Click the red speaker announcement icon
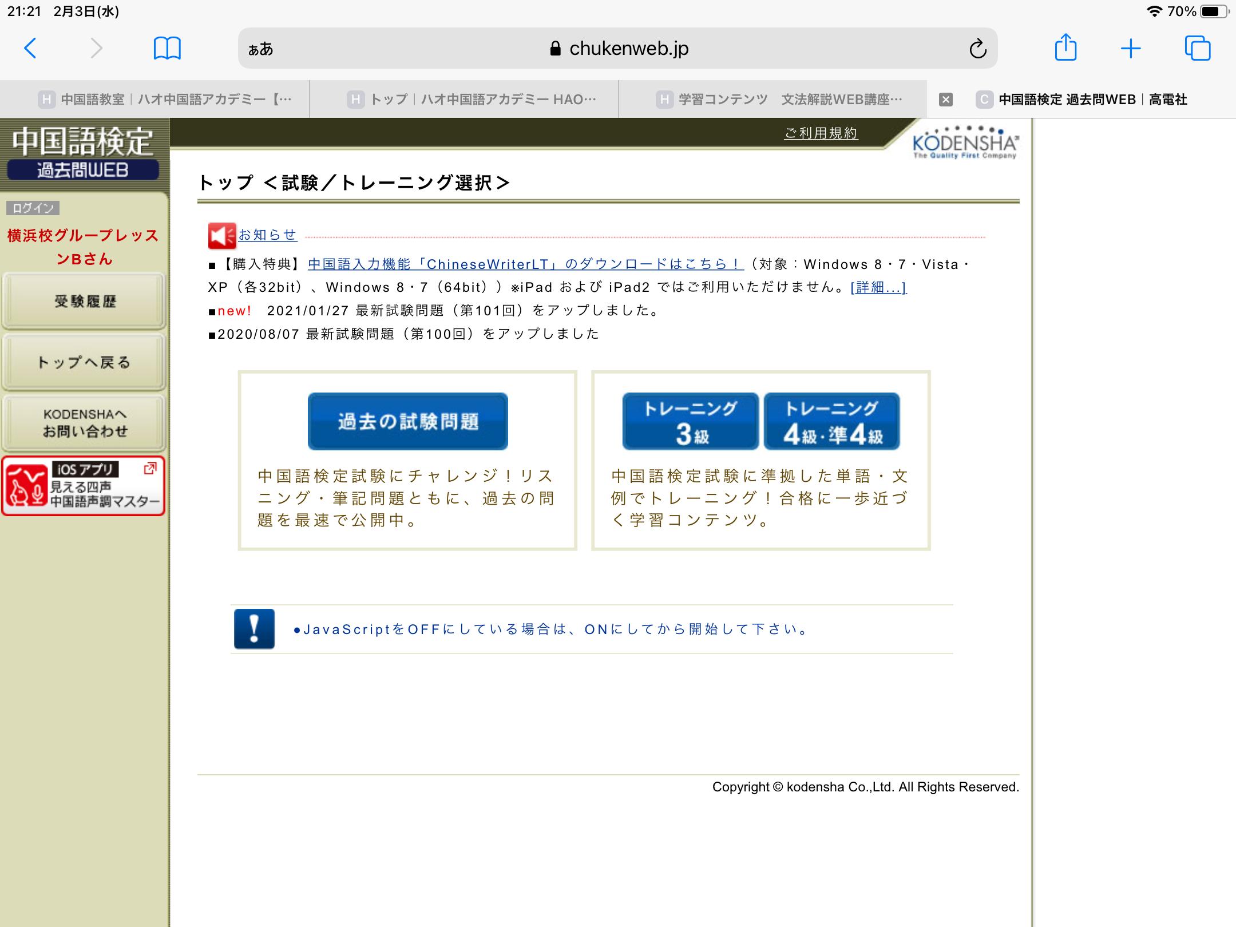 pyautogui.click(x=221, y=236)
